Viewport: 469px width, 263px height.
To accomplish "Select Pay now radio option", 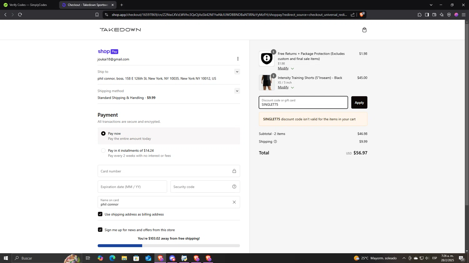I will click(x=103, y=133).
